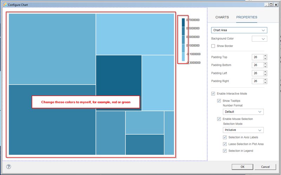Screen dimensions: 281x175
Task: Open the help question mark icon
Action: (x=8, y=167)
